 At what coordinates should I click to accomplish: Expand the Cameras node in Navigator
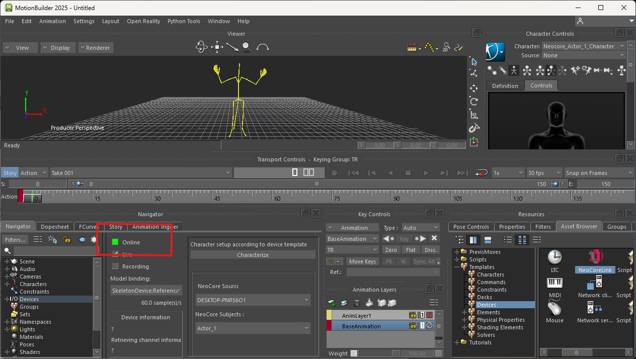[7, 277]
